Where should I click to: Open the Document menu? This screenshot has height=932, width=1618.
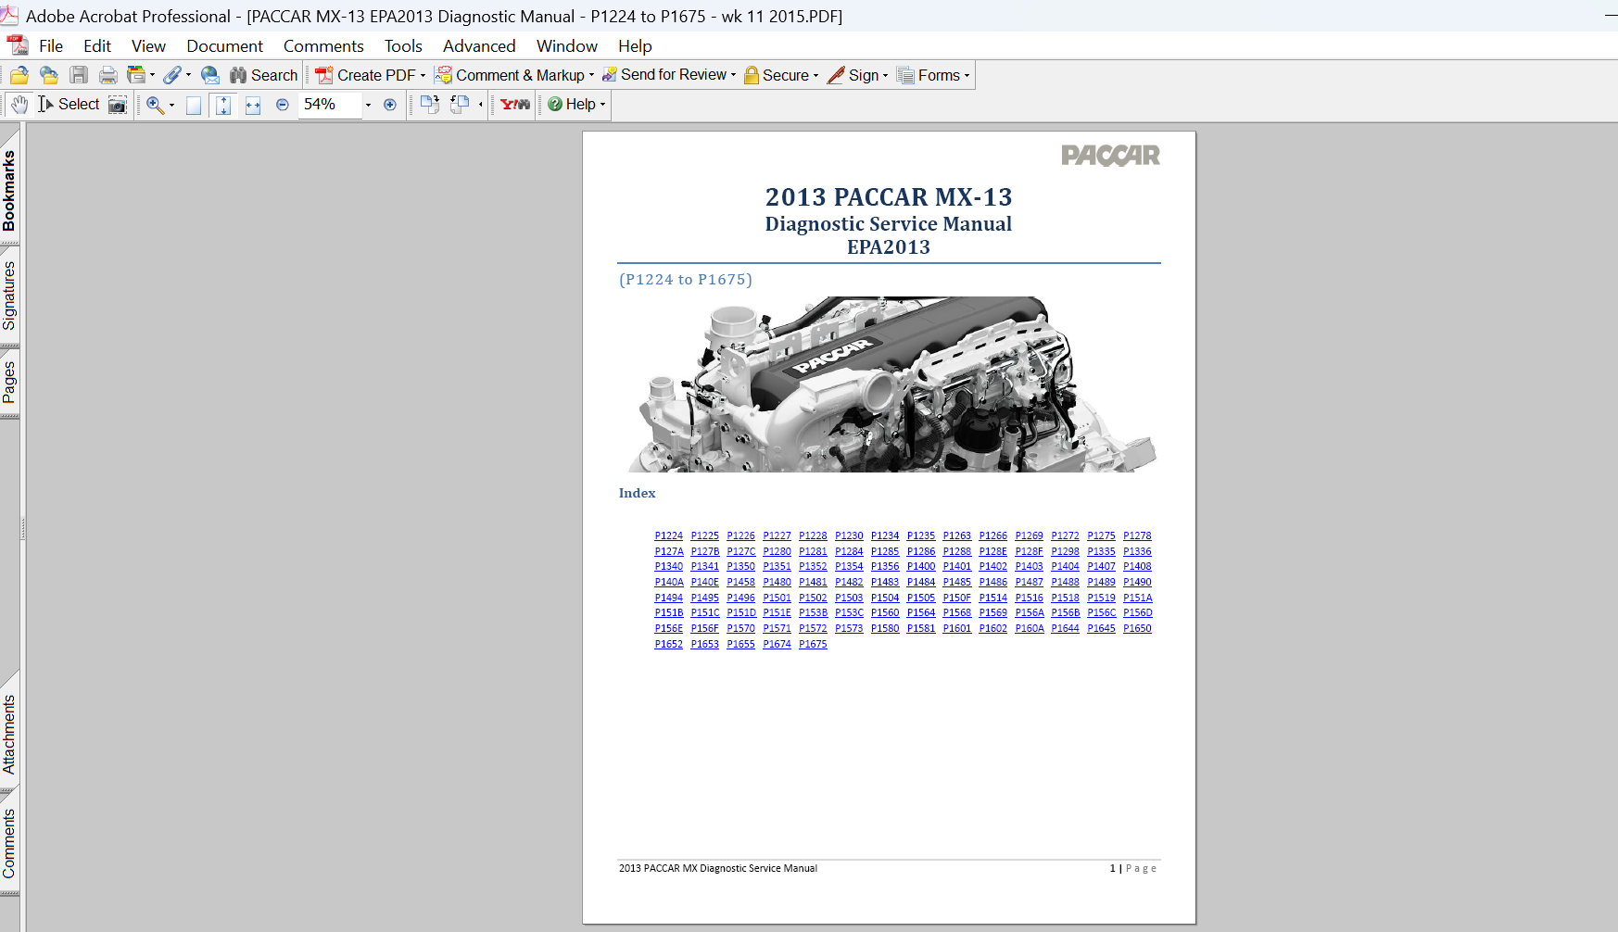coord(224,46)
